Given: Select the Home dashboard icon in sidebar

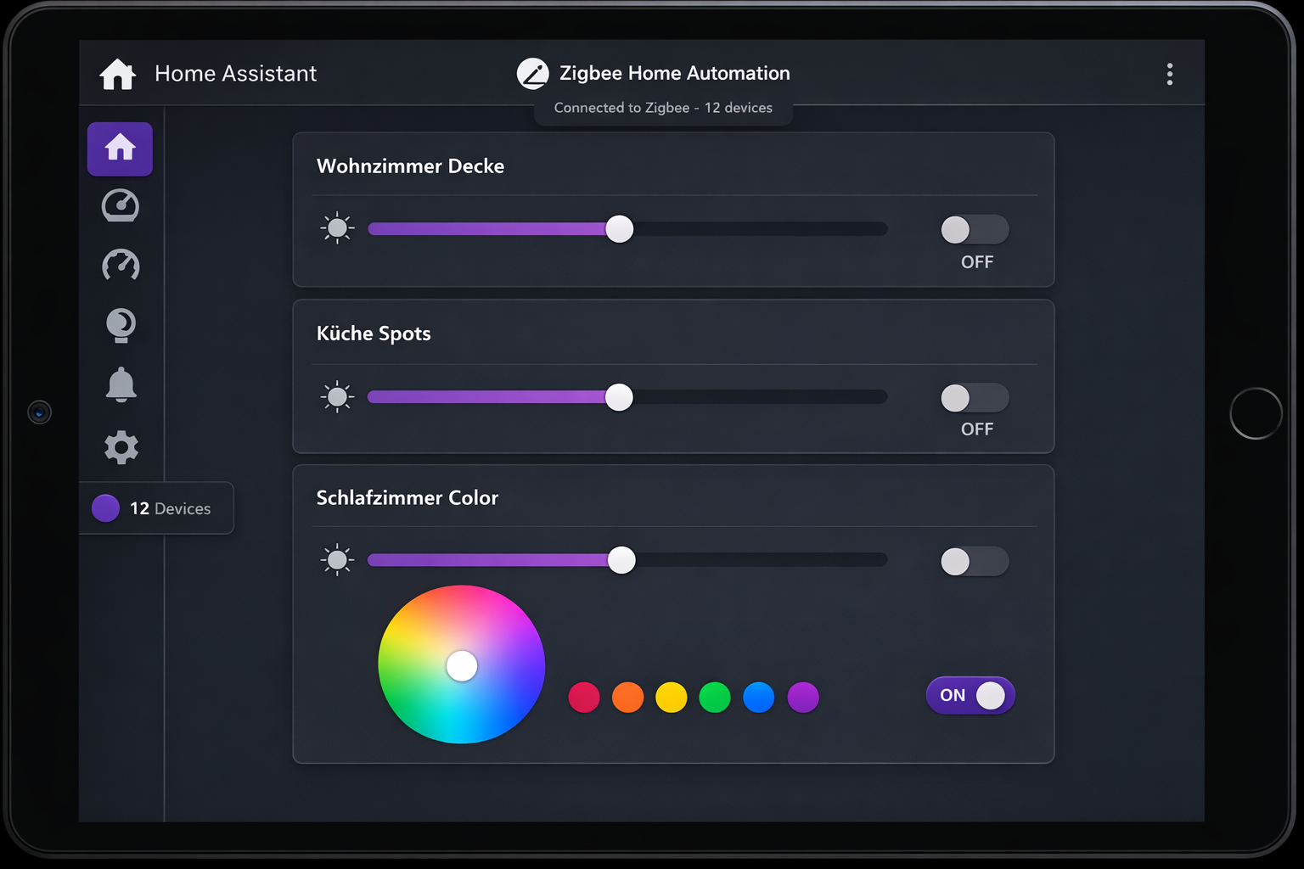Looking at the screenshot, I should tap(120, 149).
